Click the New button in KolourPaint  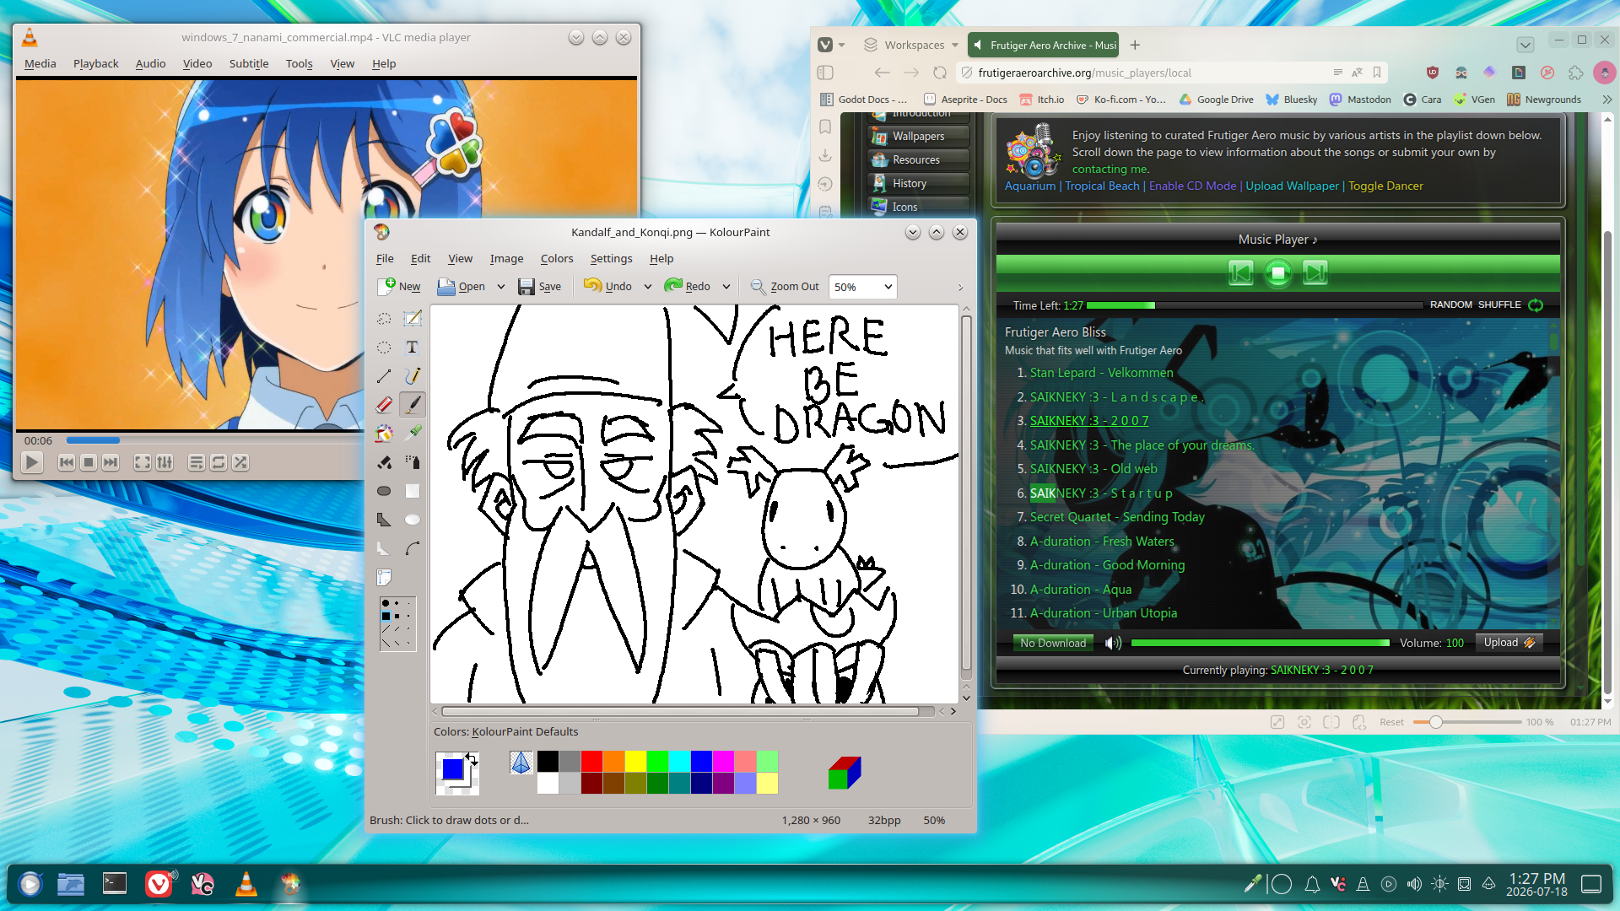(400, 287)
